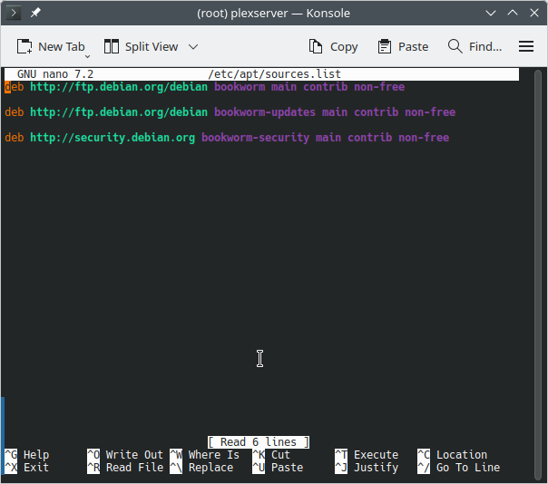Click the New Tab label
The height and width of the screenshot is (484, 548).
(x=62, y=46)
